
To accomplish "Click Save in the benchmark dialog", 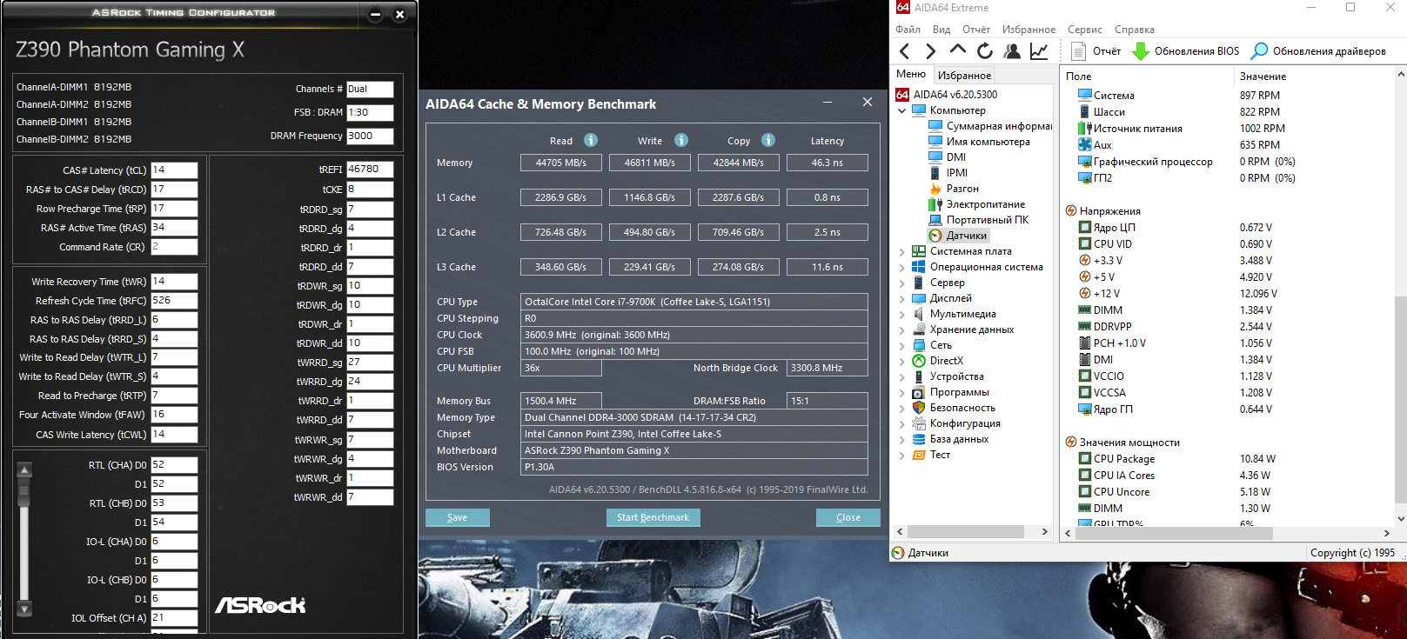I will point(457,517).
